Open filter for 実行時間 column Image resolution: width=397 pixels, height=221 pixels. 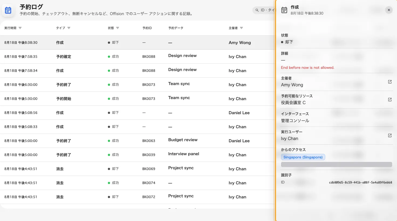[20, 28]
